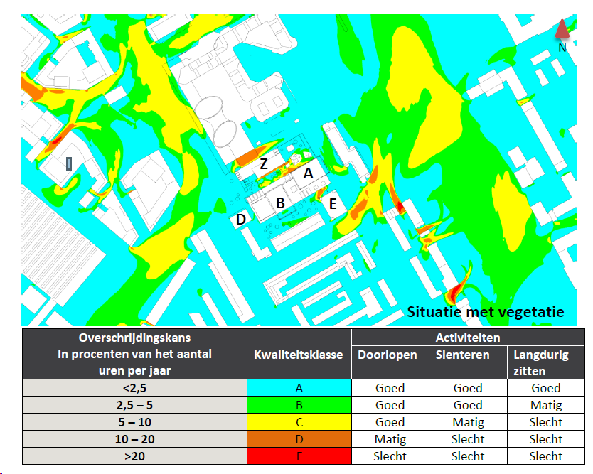Select building label E on the map
This screenshot has width=593, height=474.
tap(333, 204)
